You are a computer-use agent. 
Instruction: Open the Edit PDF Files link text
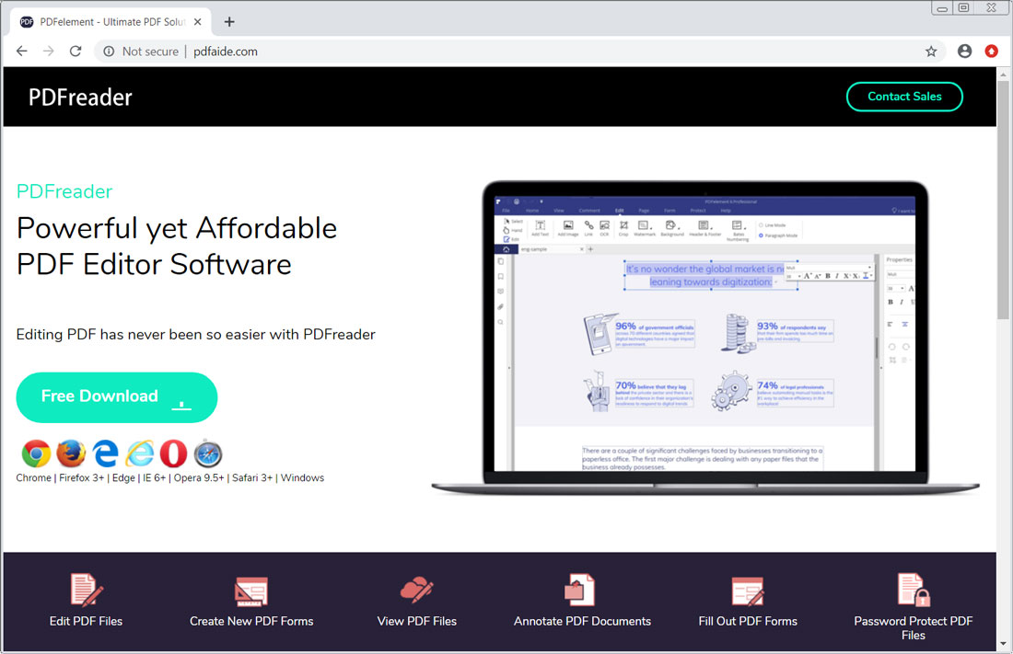pyautogui.click(x=86, y=621)
